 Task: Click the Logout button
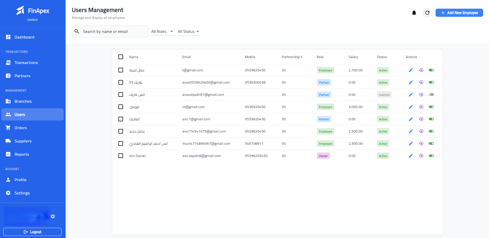pos(32,232)
